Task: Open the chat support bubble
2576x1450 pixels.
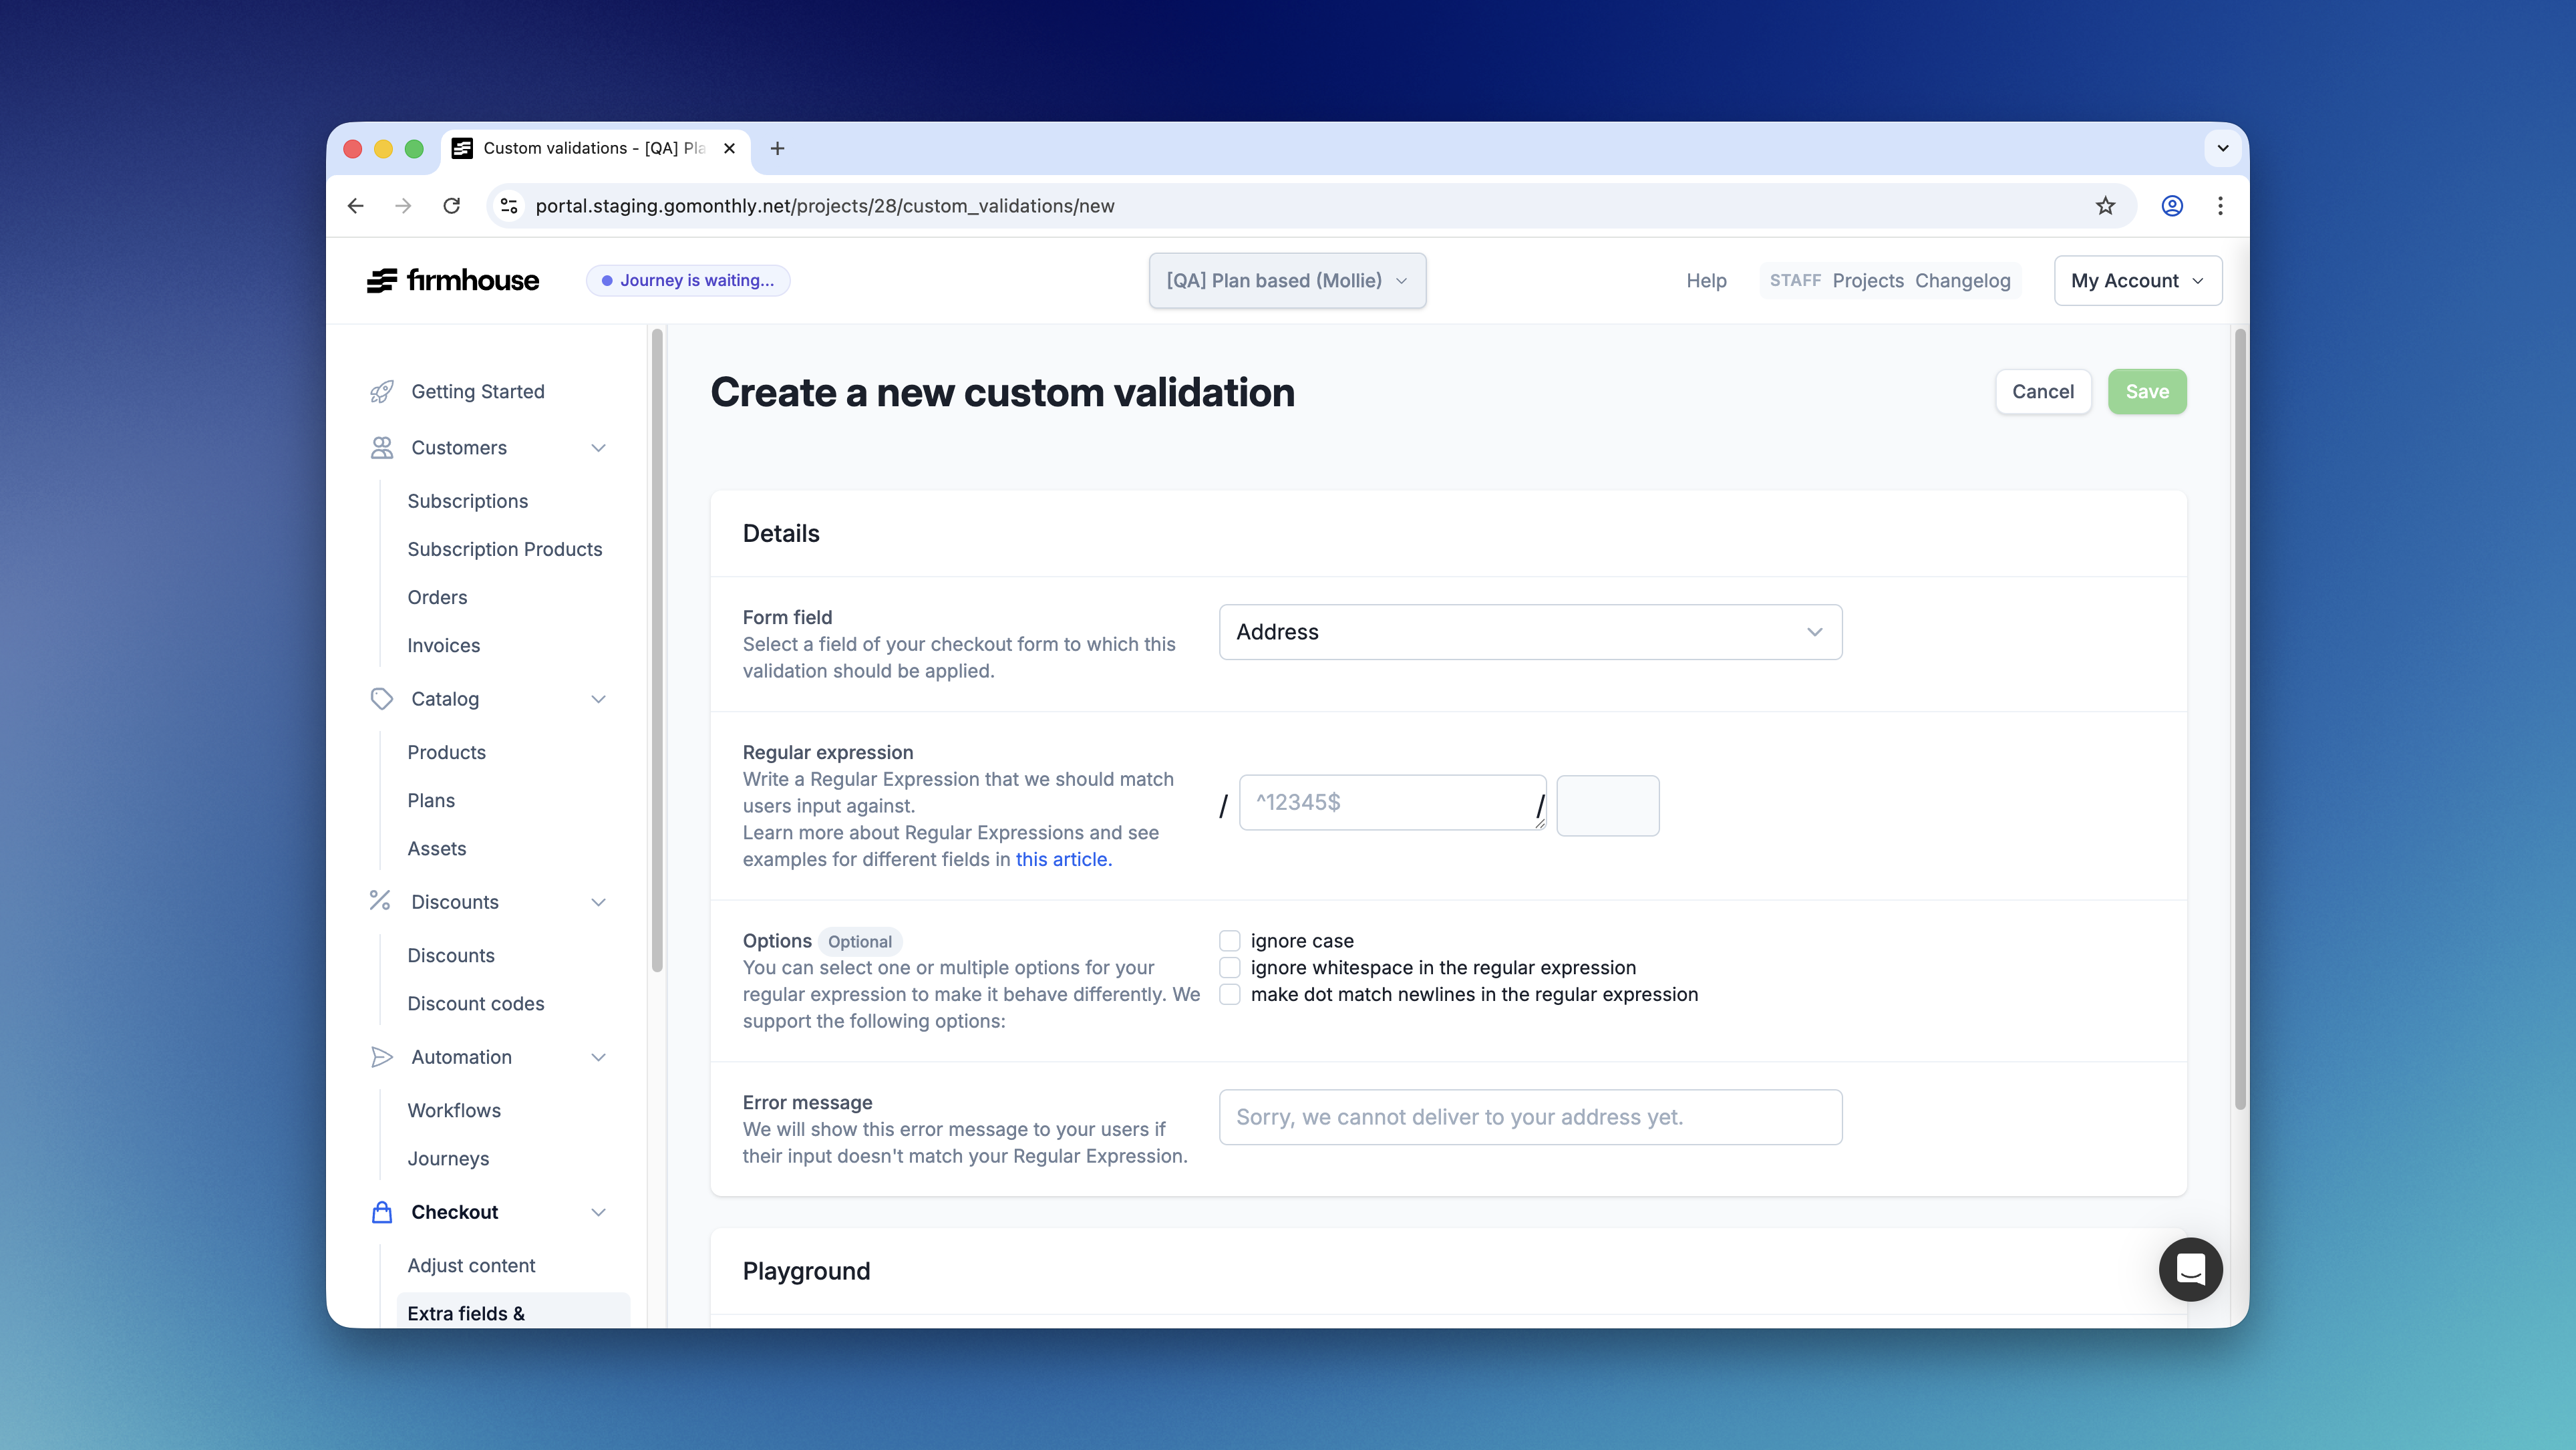Action: [x=2190, y=1269]
